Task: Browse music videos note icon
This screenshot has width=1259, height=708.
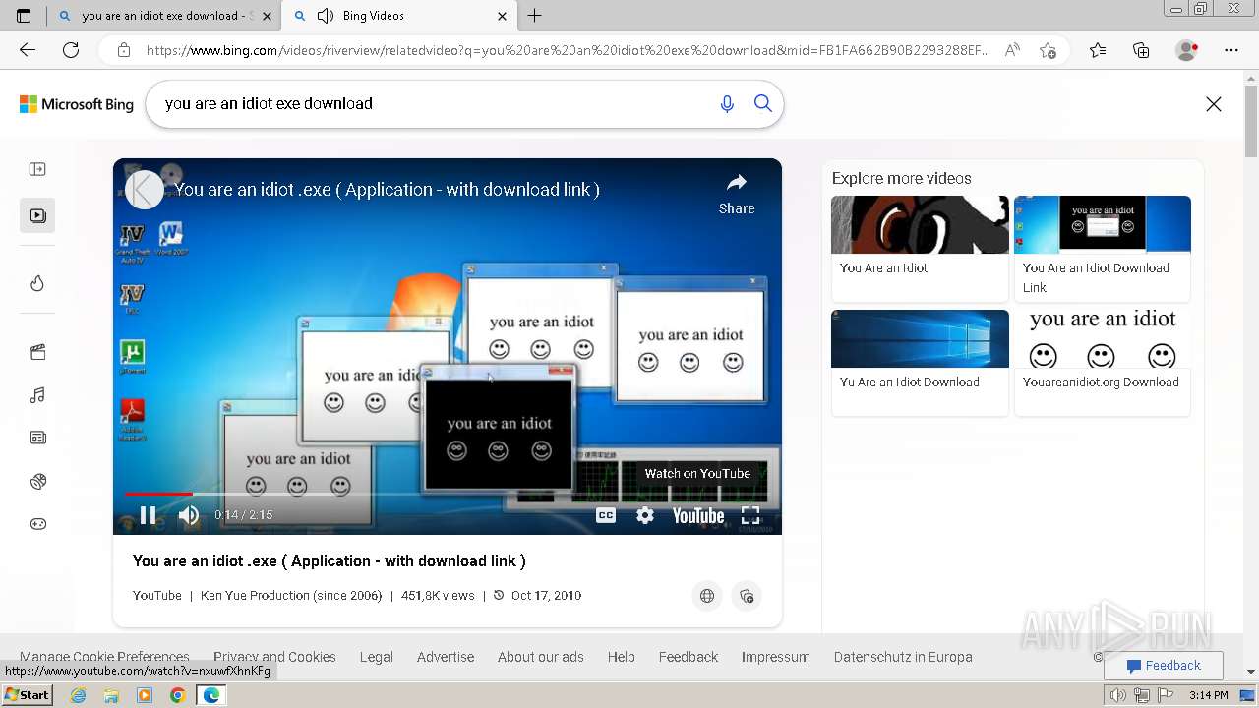Action: coord(37,395)
